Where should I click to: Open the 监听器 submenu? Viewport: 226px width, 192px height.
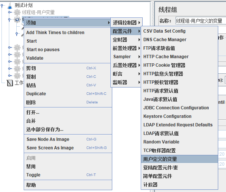click(x=126, y=82)
